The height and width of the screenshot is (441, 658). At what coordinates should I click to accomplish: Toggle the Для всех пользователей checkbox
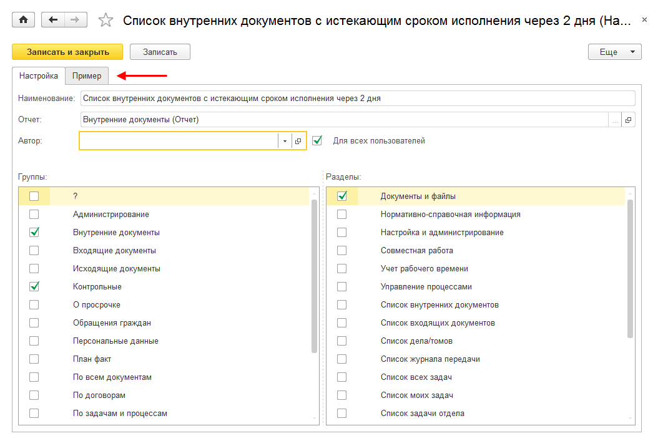tap(318, 141)
